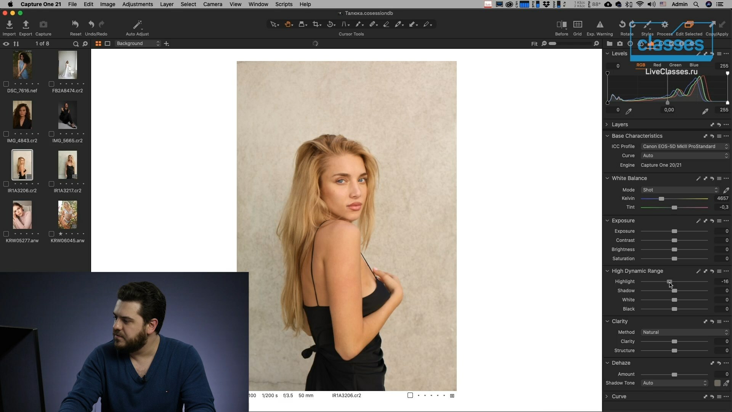The width and height of the screenshot is (732, 412).
Task: Select the Blue channel in Levels
Action: pyautogui.click(x=694, y=65)
